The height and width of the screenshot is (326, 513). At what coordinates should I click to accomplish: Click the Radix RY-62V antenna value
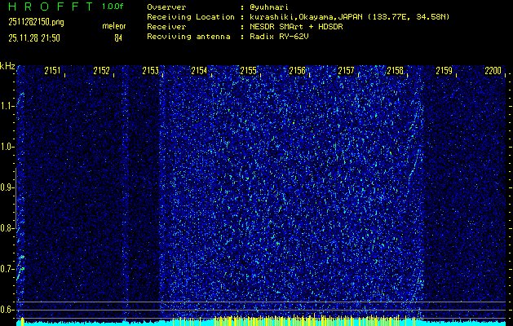click(279, 37)
